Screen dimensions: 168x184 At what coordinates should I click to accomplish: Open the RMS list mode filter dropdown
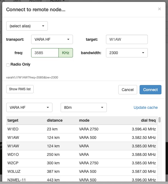click(29, 107)
